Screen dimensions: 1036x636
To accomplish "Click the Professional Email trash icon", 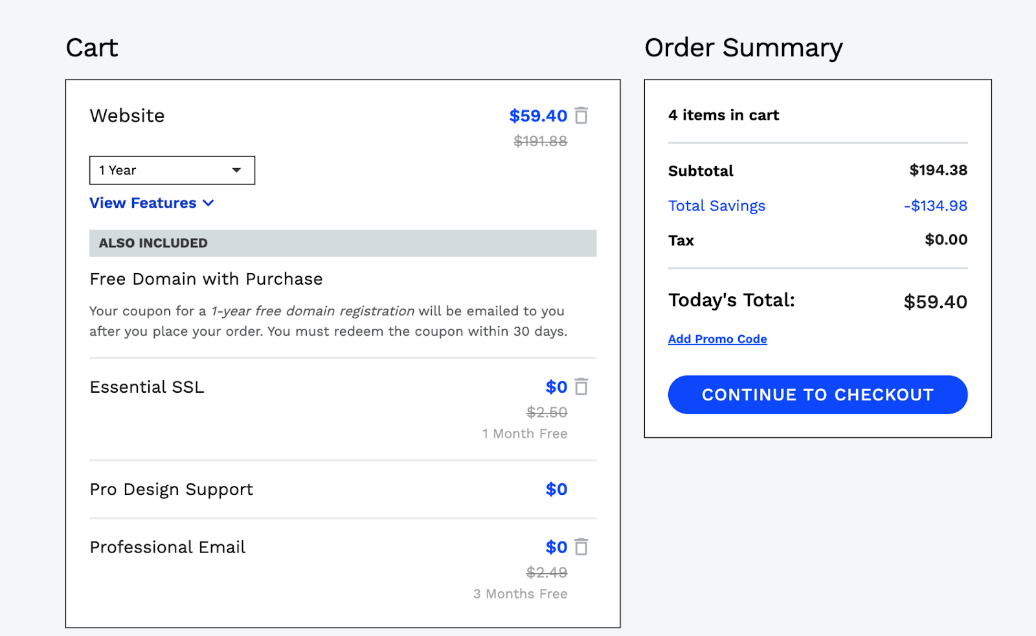I will 581,547.
